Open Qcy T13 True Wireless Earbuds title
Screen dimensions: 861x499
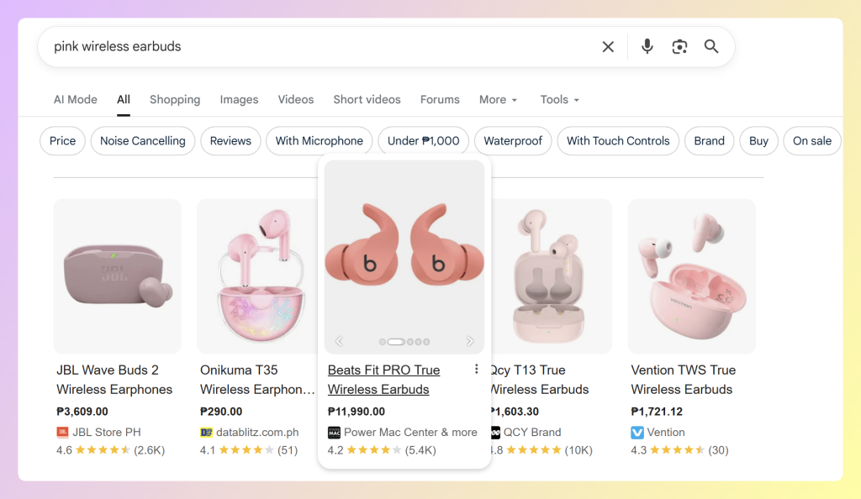coord(540,380)
